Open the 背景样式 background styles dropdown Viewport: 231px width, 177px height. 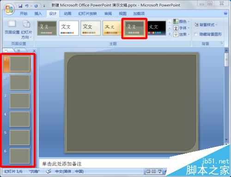206,25
